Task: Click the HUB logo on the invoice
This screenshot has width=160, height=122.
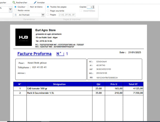Action: point(23,37)
